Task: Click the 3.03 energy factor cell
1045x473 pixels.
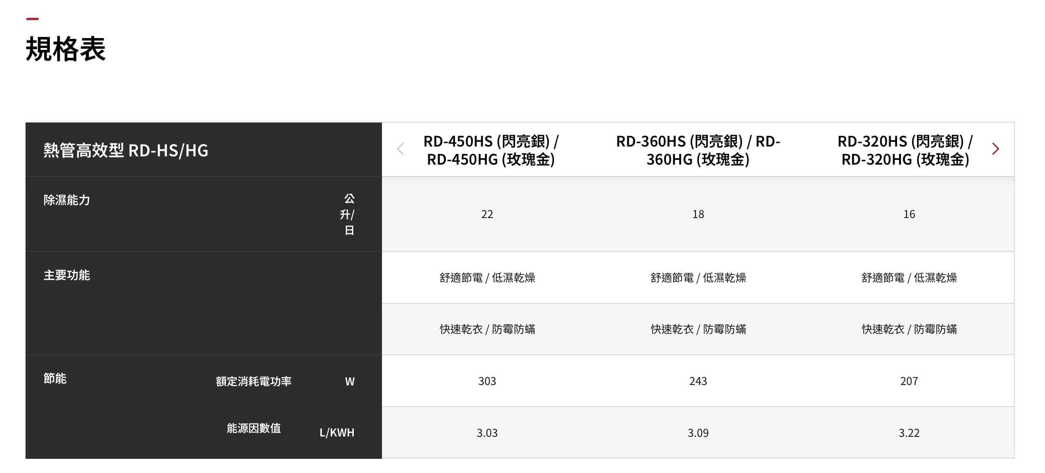Action: 487,433
